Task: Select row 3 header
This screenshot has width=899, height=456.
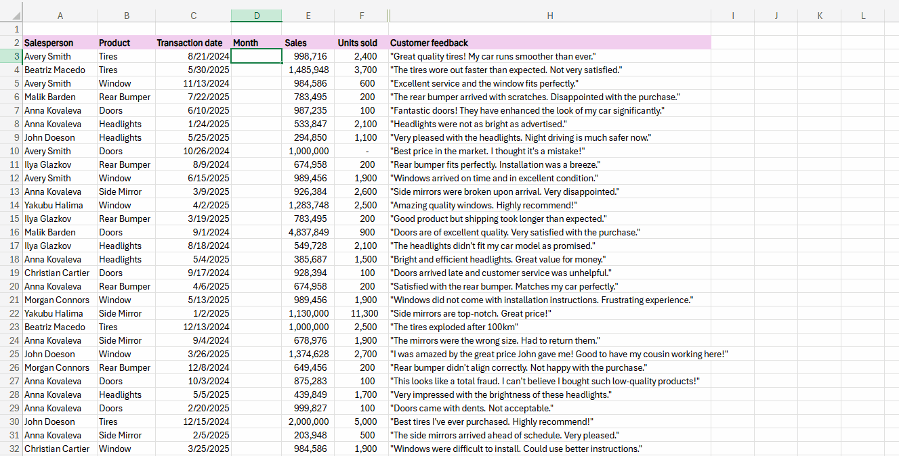Action: pos(12,56)
